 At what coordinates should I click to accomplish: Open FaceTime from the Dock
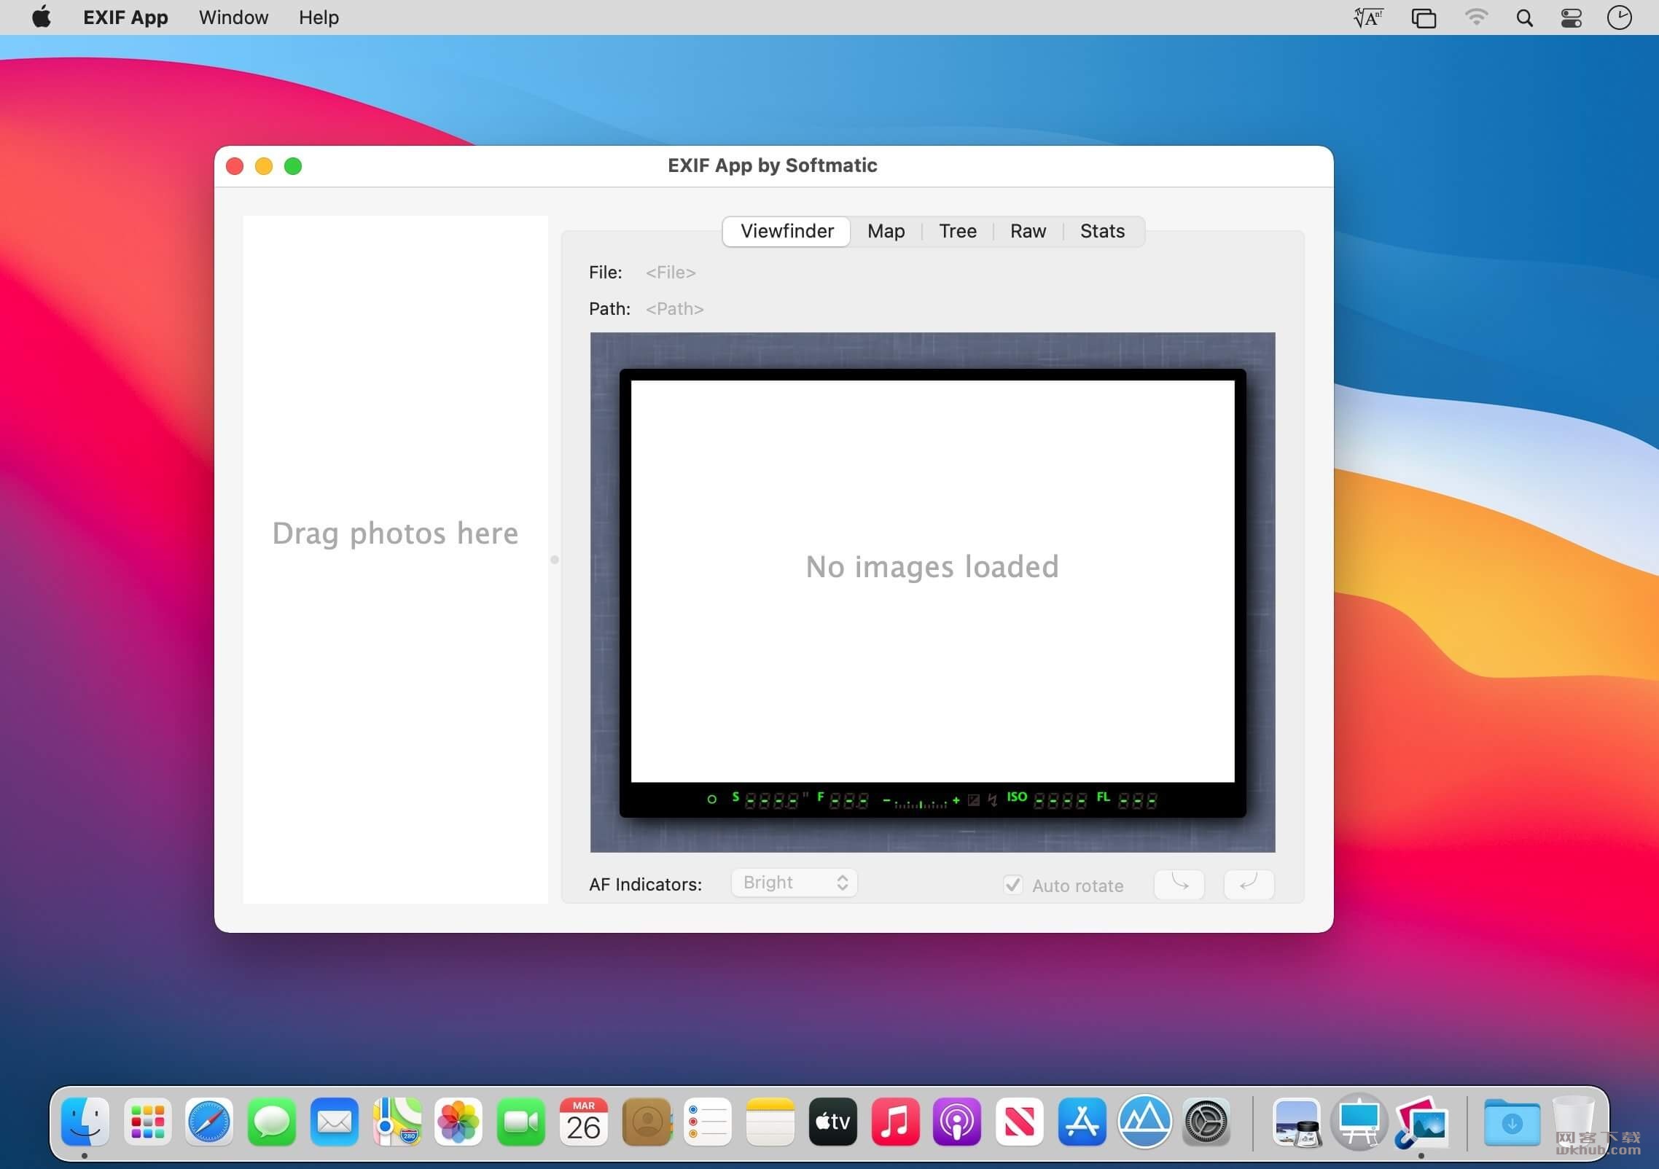pyautogui.click(x=521, y=1121)
